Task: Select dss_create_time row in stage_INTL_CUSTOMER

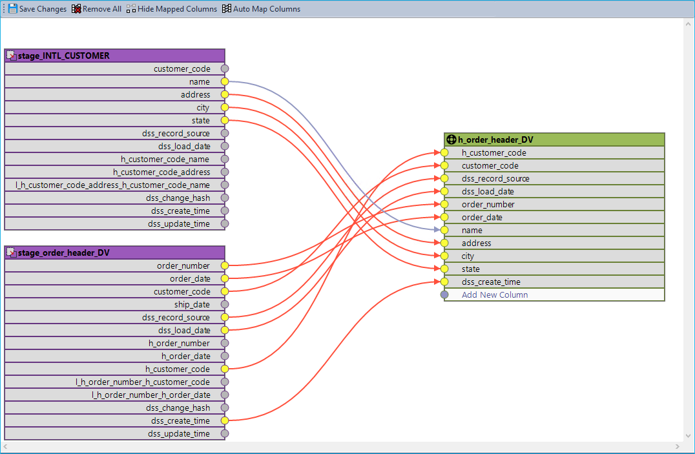Action: click(115, 211)
